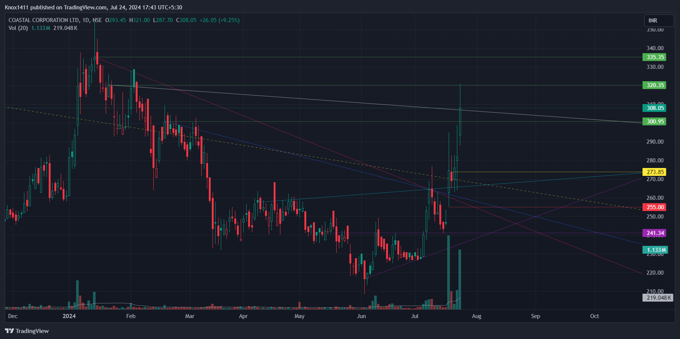Viewport: 680px width, 339px height.
Task: Click the 219.048K volume average label
Action: (658, 298)
